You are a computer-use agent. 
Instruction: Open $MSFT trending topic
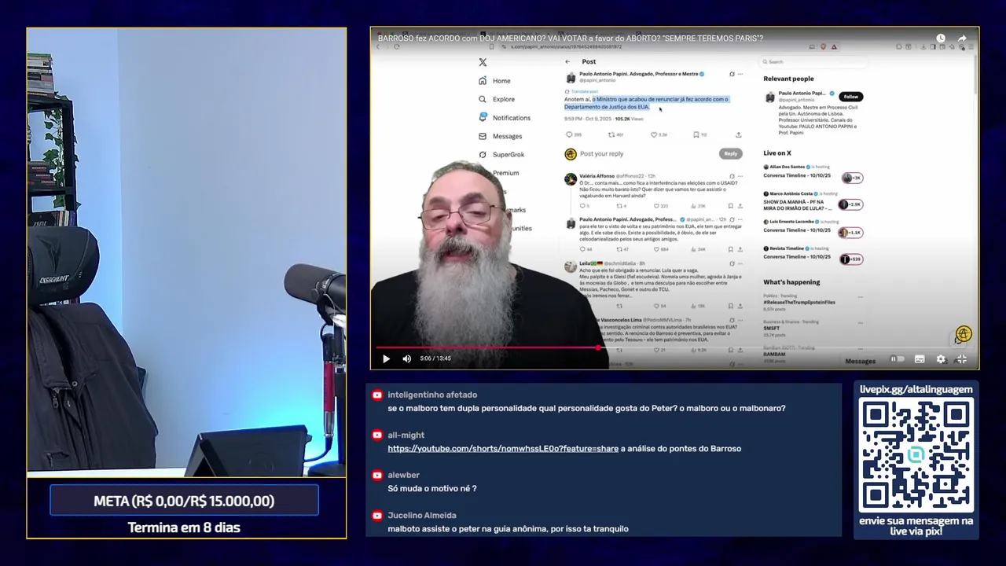click(771, 329)
